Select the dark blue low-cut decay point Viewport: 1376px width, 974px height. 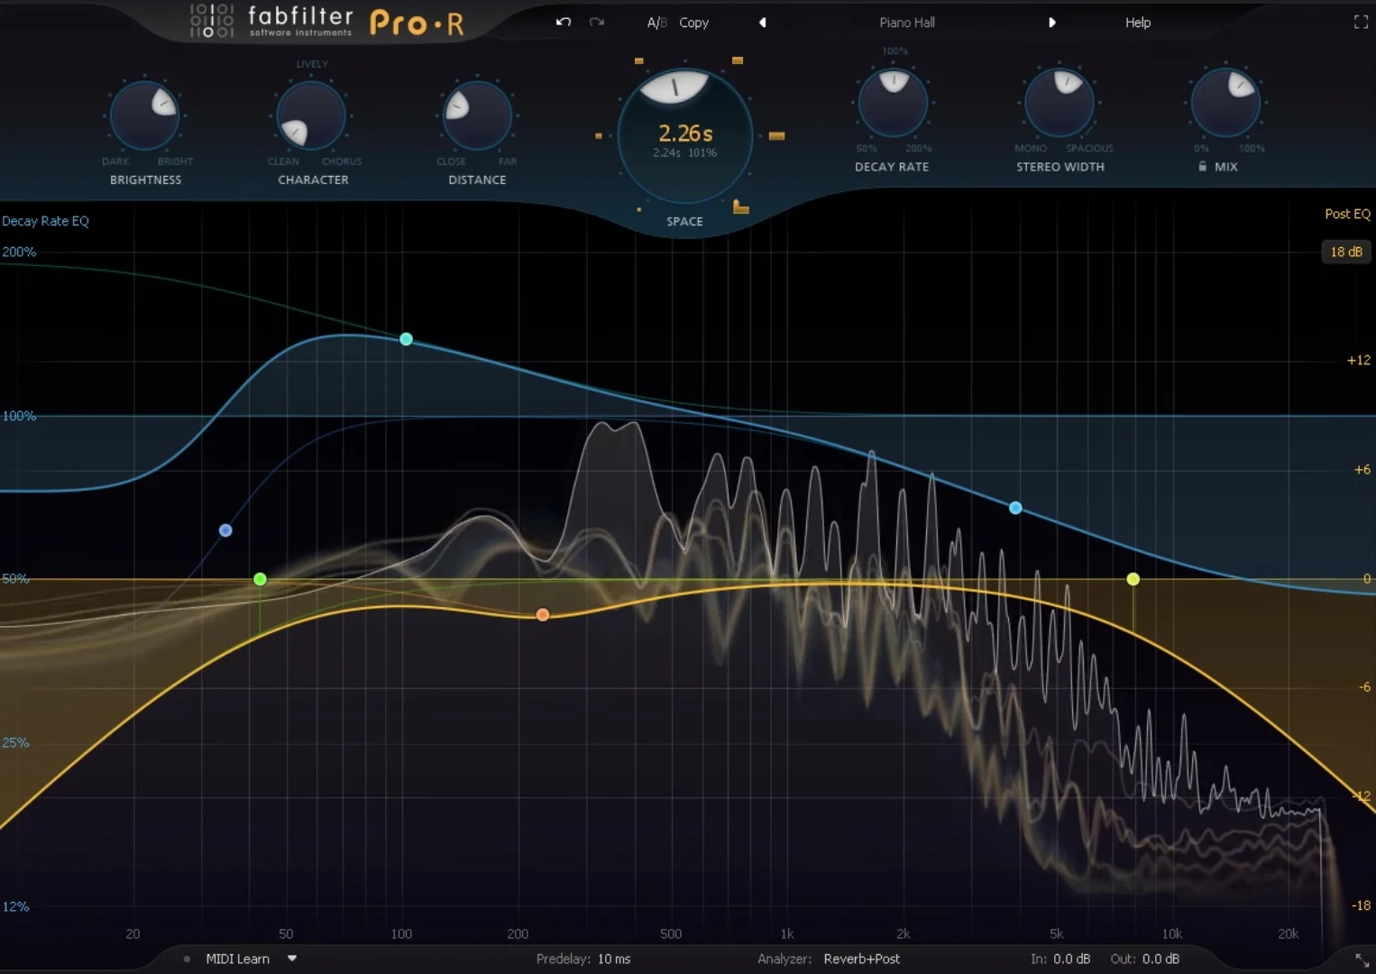pyautogui.click(x=225, y=530)
